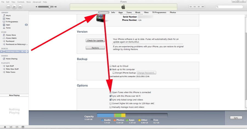Switch to the device Films tab
The height and width of the screenshot is (129, 247).
pyautogui.click(x=146, y=12)
